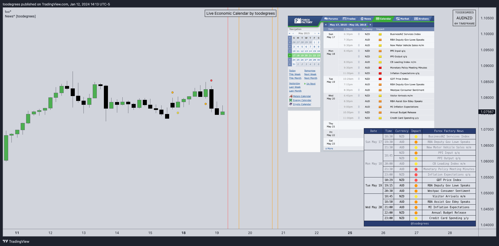The width and height of the screenshot is (499, 246).
Task: Open detail icon beside 6:30pm BusinessNZ event
Action: click(359, 34)
